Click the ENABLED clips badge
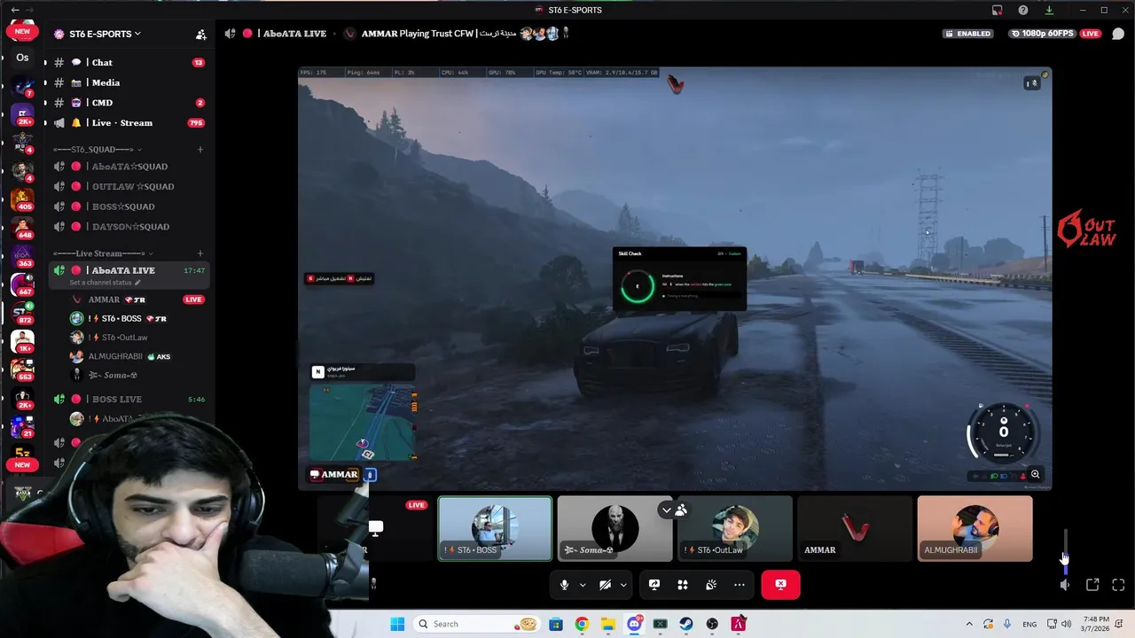Viewport: 1135px width, 638px height. (x=968, y=34)
